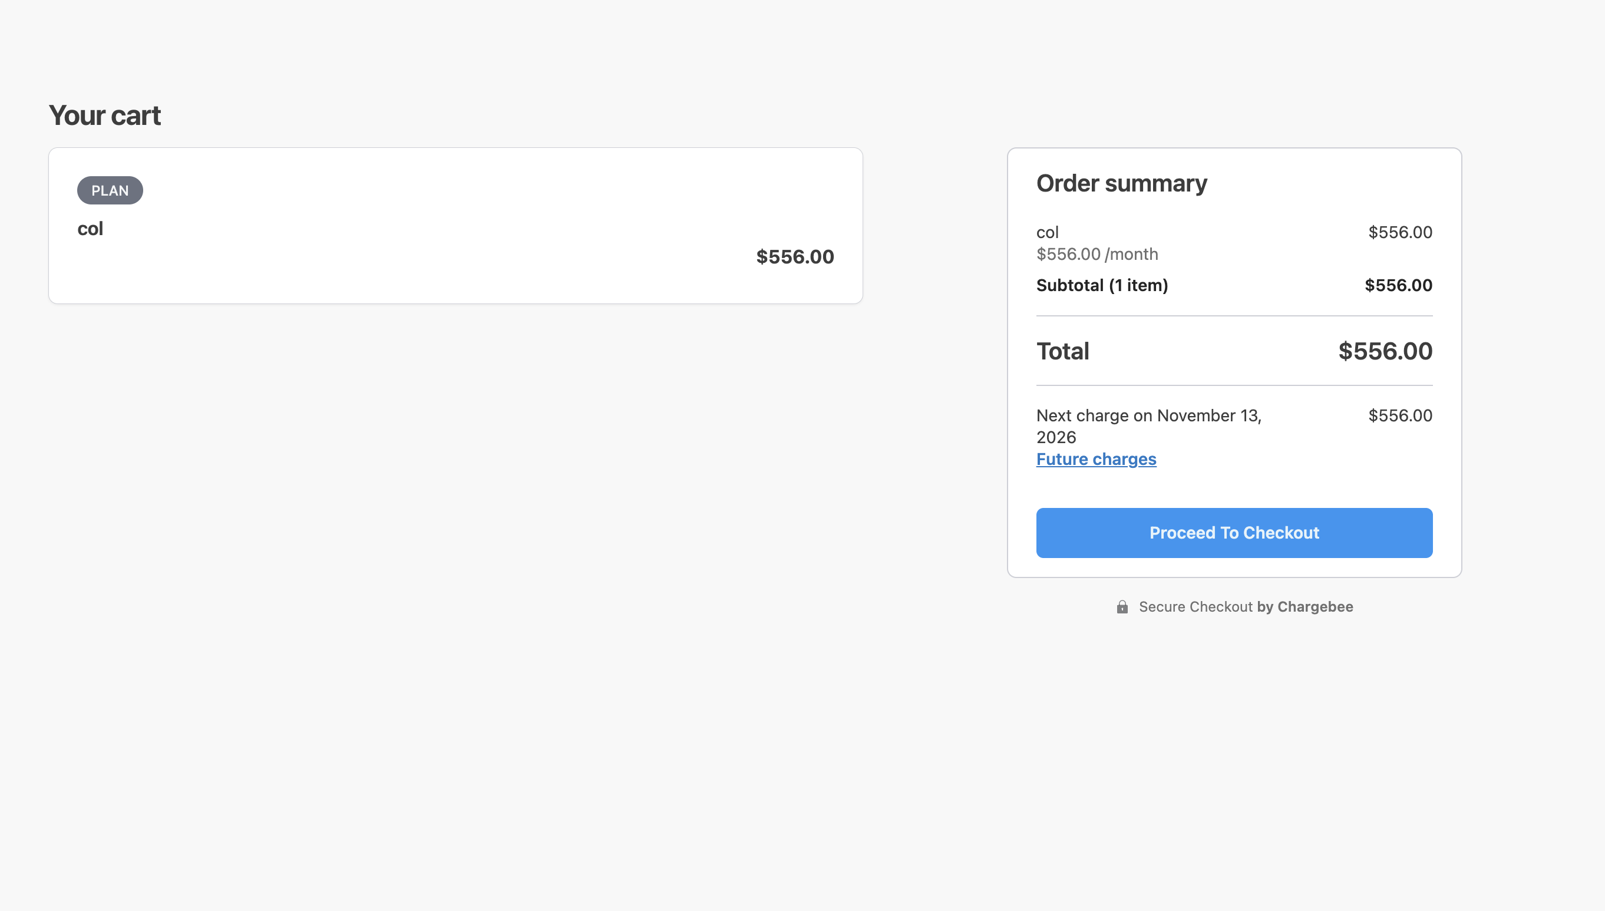
Task: Open the Future charges link
Action: 1096,459
